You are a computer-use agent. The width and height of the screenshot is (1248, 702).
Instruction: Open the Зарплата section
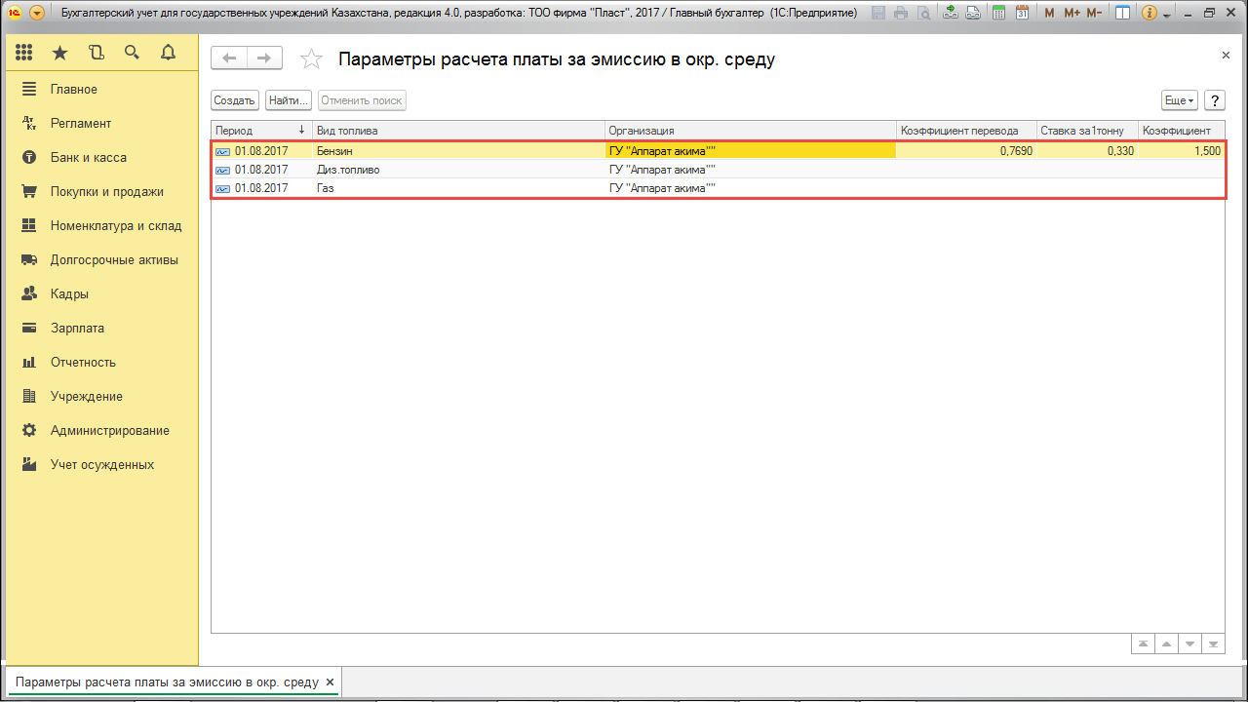[x=77, y=329]
